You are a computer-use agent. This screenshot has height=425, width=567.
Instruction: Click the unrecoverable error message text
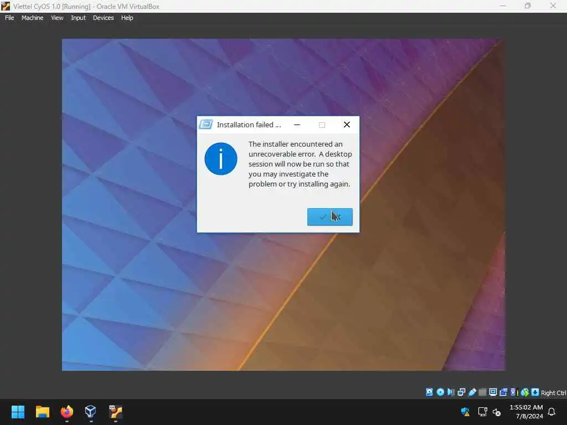(300, 164)
